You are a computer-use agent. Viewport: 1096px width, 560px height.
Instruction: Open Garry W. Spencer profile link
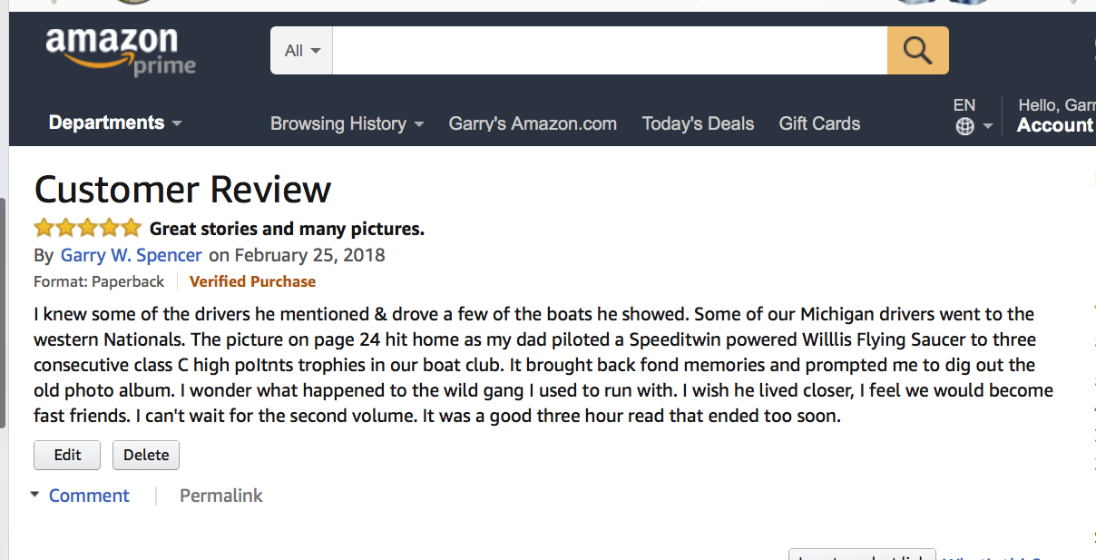point(132,255)
